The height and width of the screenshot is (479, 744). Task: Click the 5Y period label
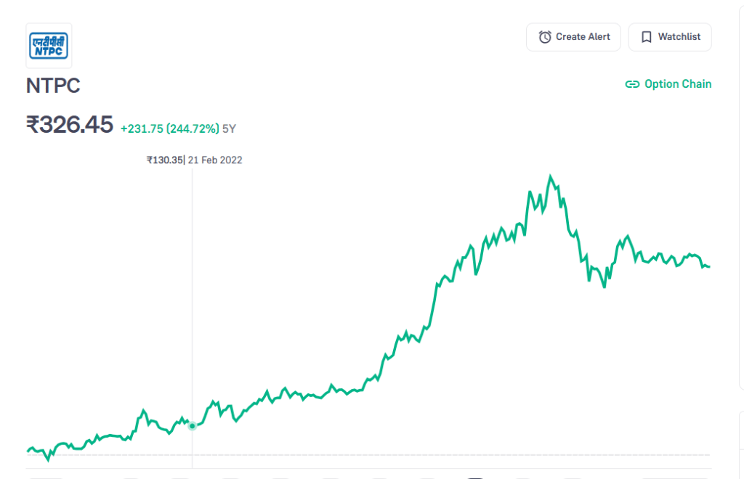(x=229, y=128)
